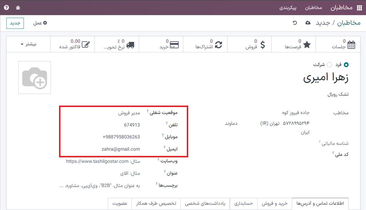
Task: Expand the more (بیشتر) dropdown
Action: point(28,44)
